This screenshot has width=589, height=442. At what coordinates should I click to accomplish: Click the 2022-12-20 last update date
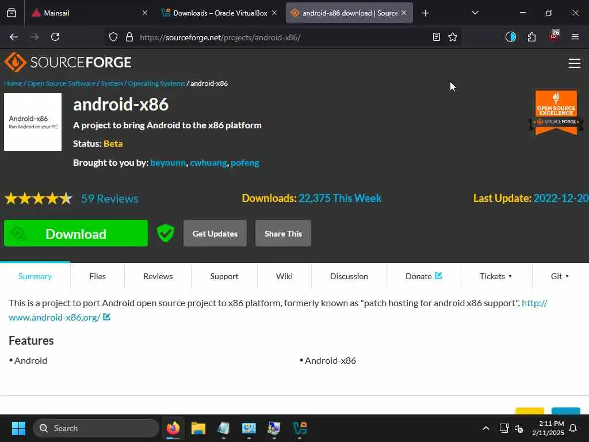click(x=561, y=198)
